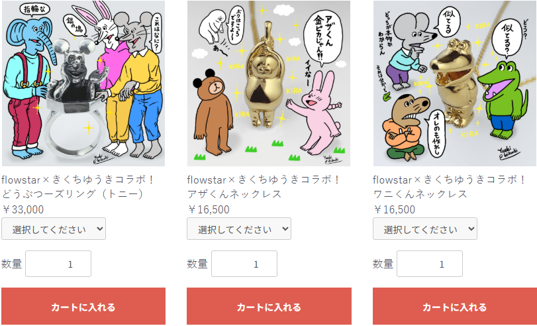This screenshot has width=537, height=326.
Task: Open the Aza-kun gold necklace product image
Action: pos(269,83)
